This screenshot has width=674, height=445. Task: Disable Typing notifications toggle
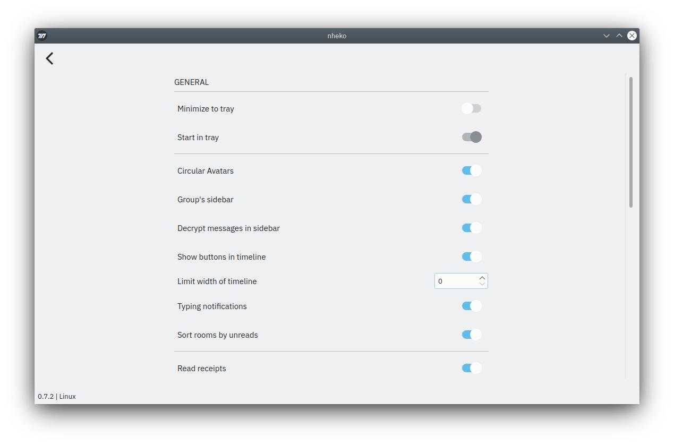(x=471, y=306)
